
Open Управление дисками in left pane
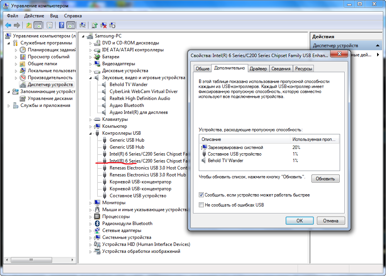[50, 98]
